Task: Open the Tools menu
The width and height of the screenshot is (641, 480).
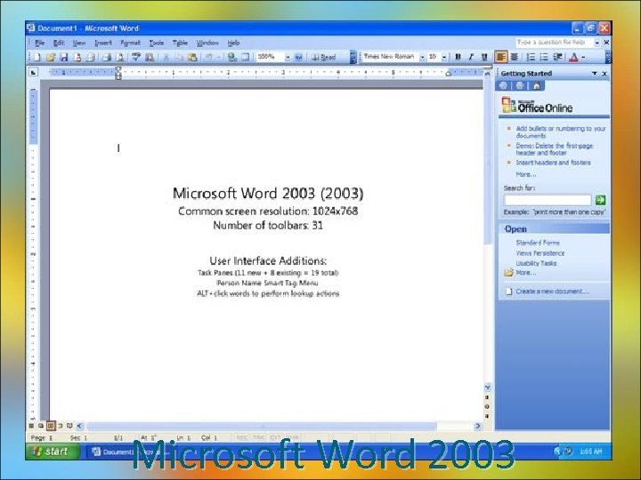Action: pos(156,43)
